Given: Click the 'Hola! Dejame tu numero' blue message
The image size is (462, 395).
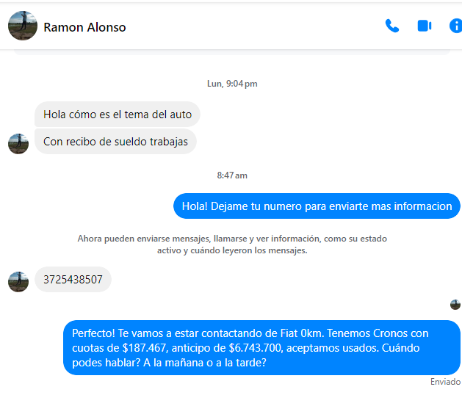Looking at the screenshot, I should [317, 206].
